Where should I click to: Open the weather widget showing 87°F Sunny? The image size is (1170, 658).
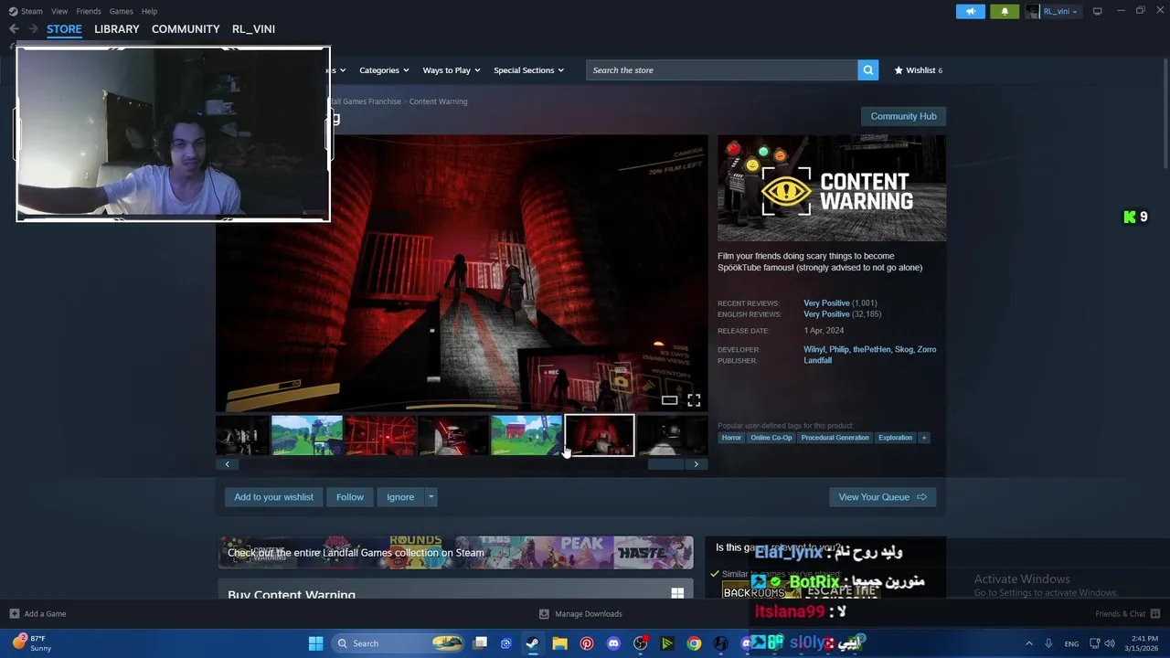click(x=33, y=643)
